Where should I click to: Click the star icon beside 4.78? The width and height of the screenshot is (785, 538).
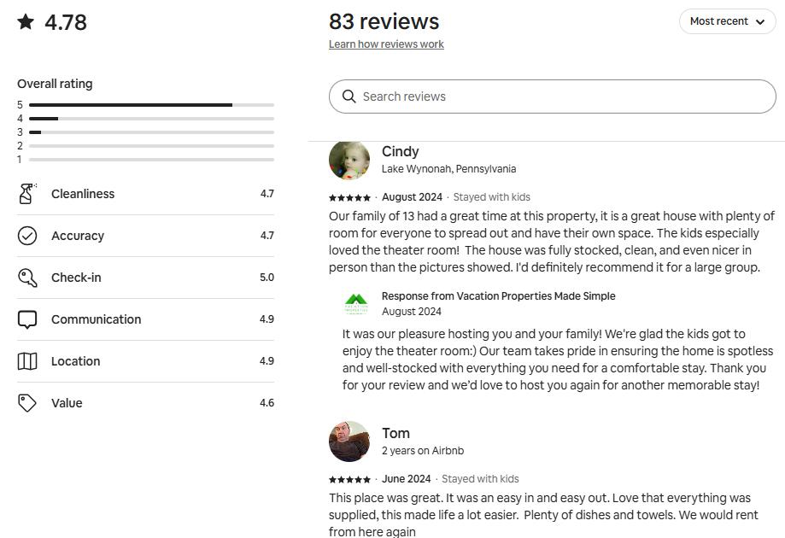(26, 22)
